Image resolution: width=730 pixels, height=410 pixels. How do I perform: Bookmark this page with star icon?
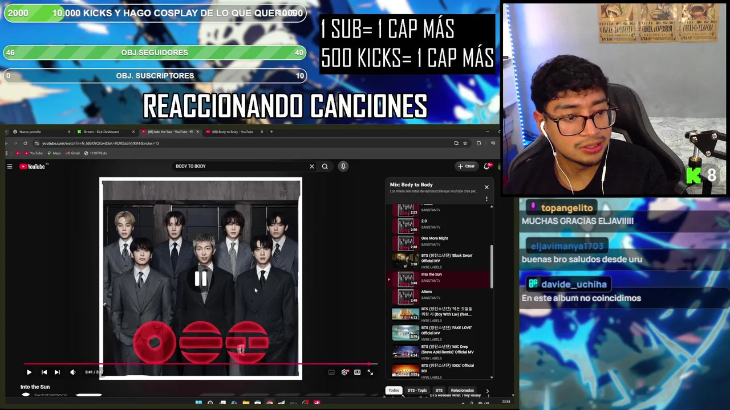[x=465, y=143]
